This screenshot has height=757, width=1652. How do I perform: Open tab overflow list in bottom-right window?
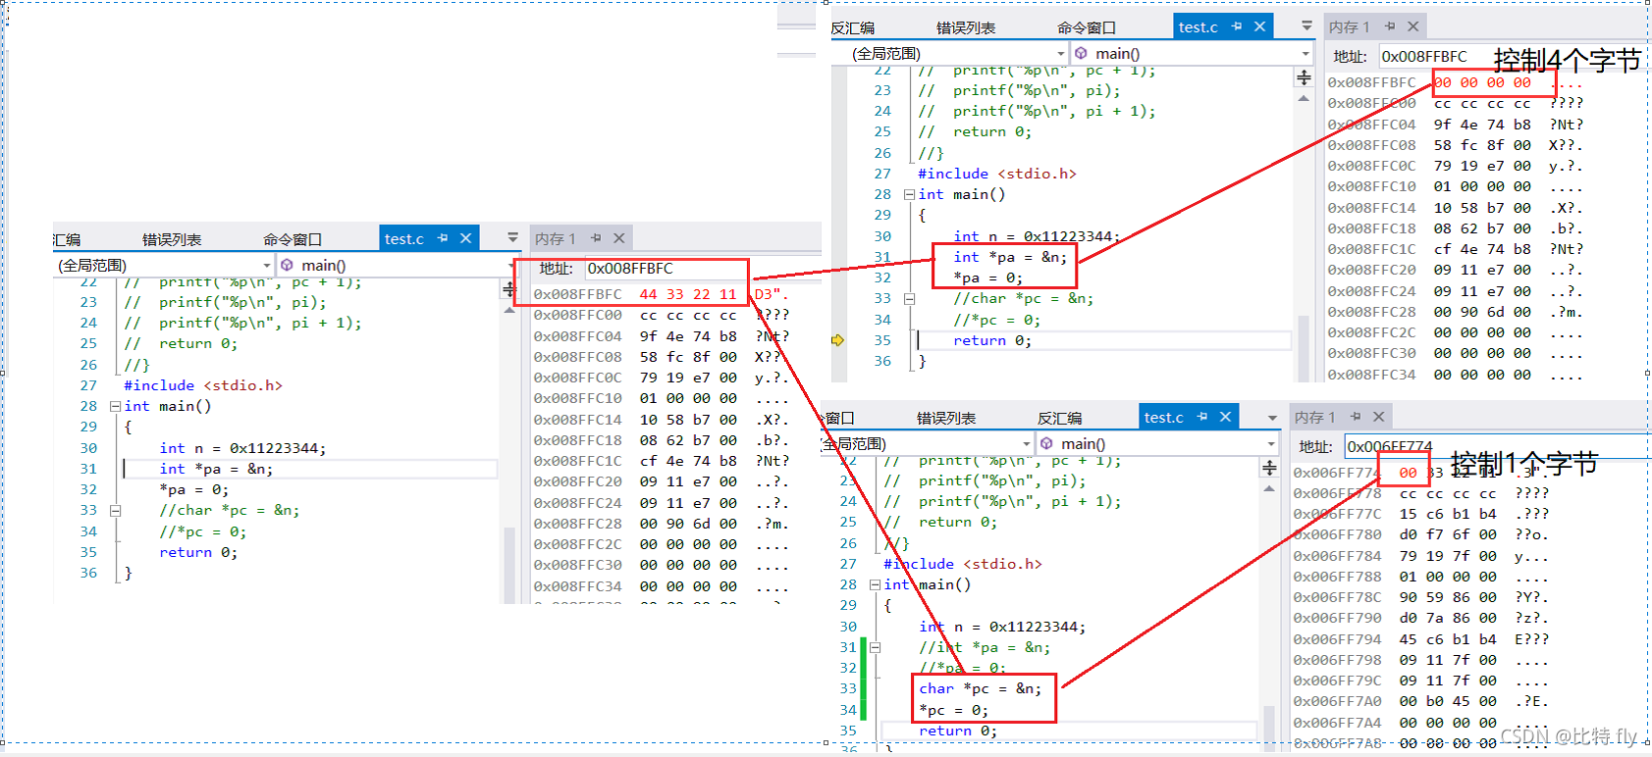coord(1272,418)
